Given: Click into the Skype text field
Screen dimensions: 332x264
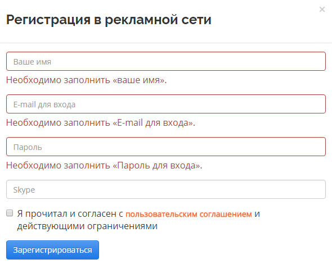Looking at the screenshot, I should click(x=166, y=189).
